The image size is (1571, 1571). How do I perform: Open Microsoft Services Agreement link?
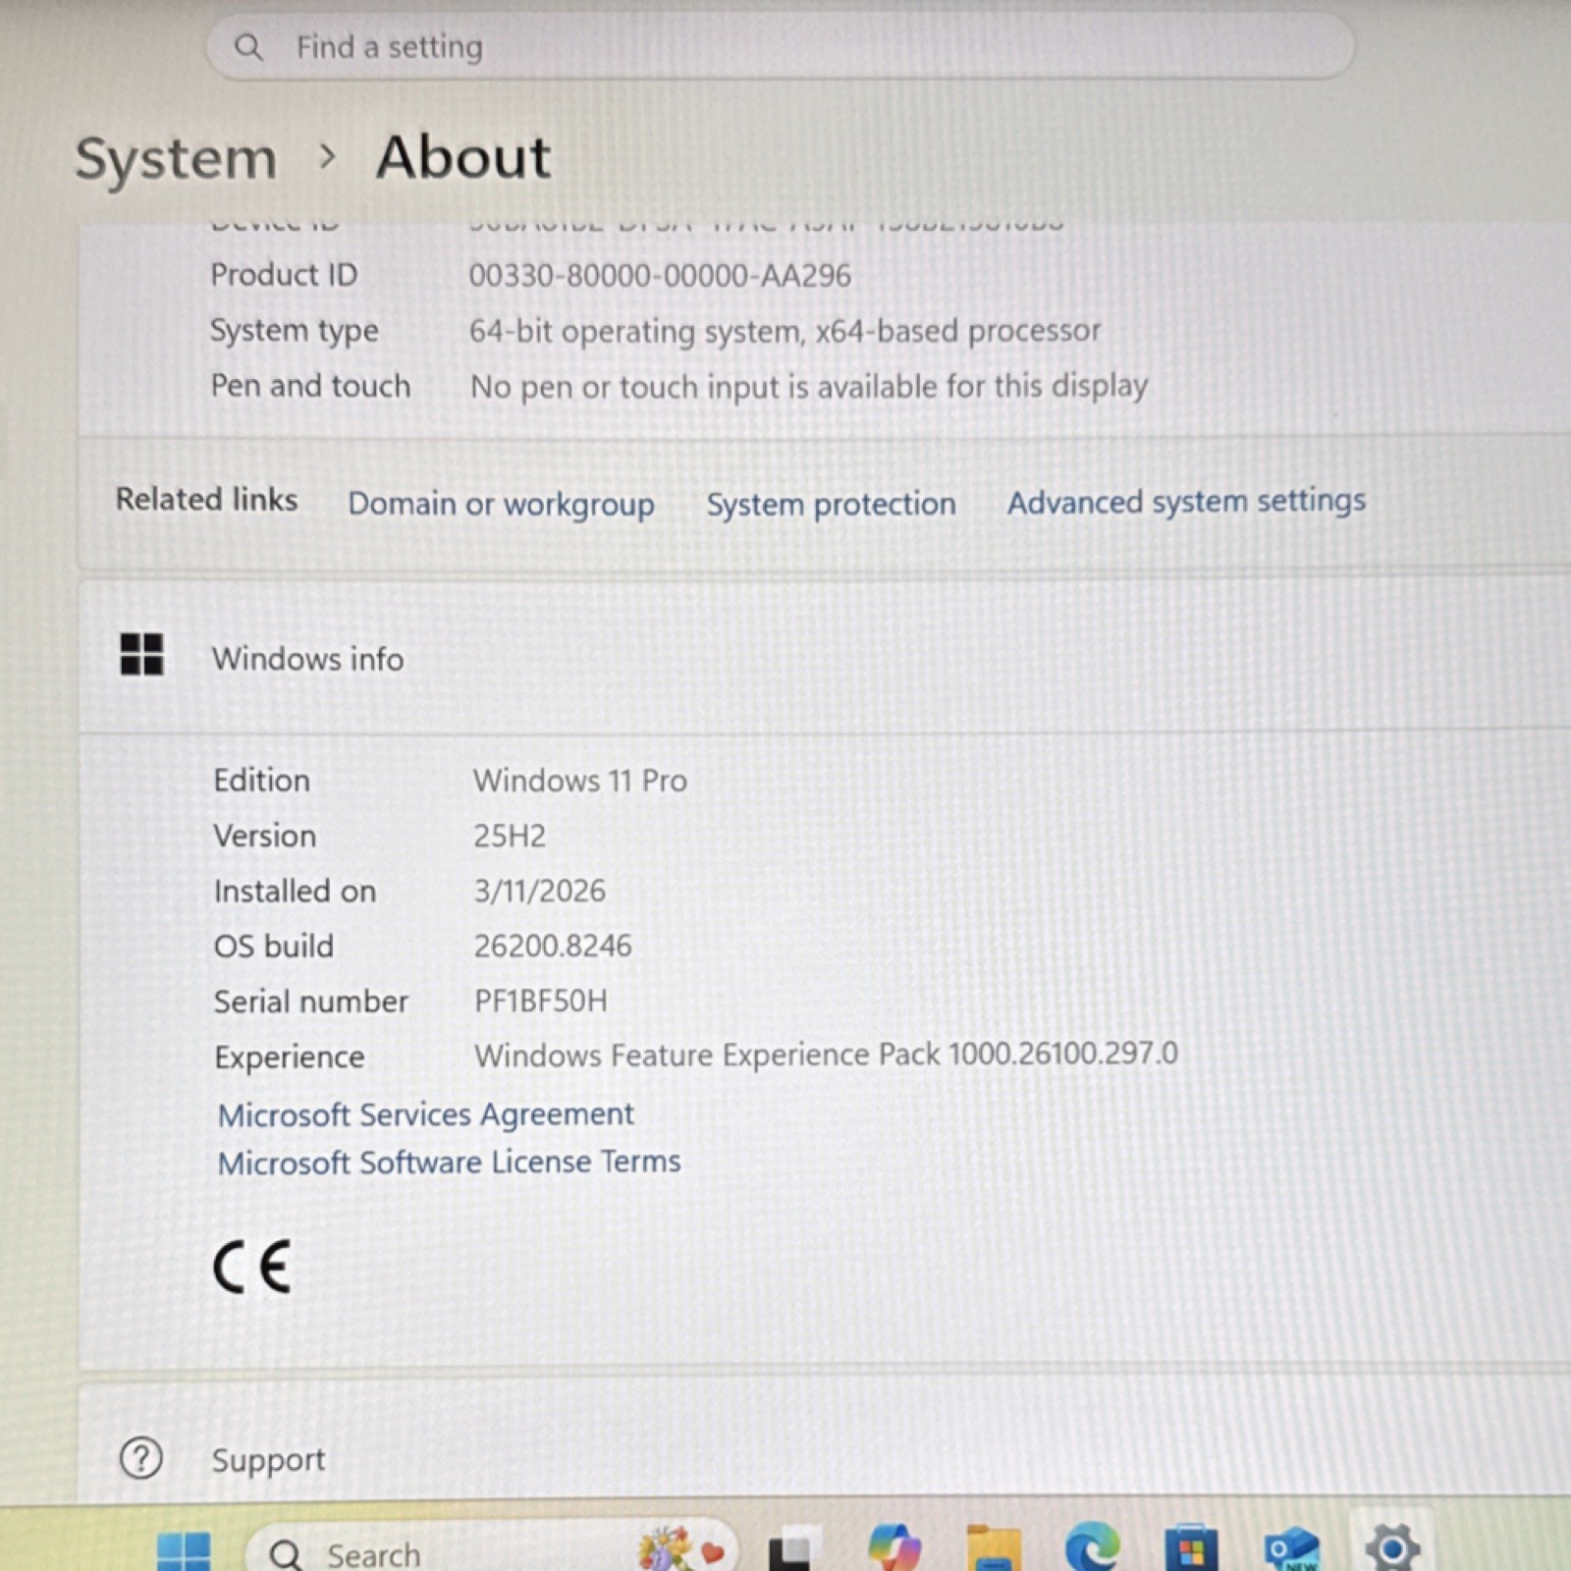coord(425,1114)
